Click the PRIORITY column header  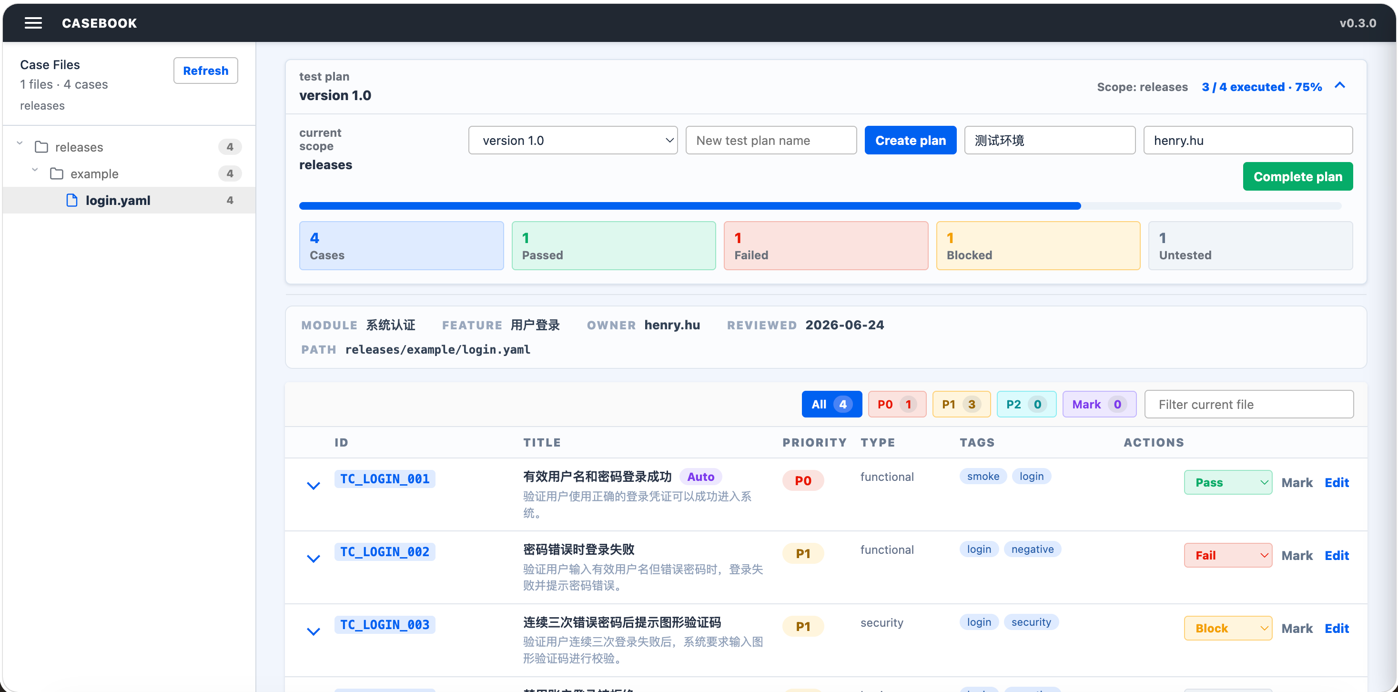click(814, 442)
